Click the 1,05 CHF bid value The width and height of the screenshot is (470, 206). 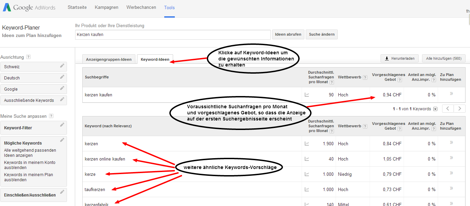[x=392, y=159]
